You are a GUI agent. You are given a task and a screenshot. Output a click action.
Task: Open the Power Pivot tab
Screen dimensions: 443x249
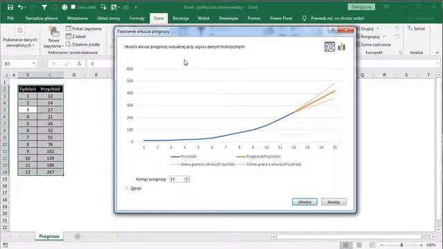[x=281, y=19]
